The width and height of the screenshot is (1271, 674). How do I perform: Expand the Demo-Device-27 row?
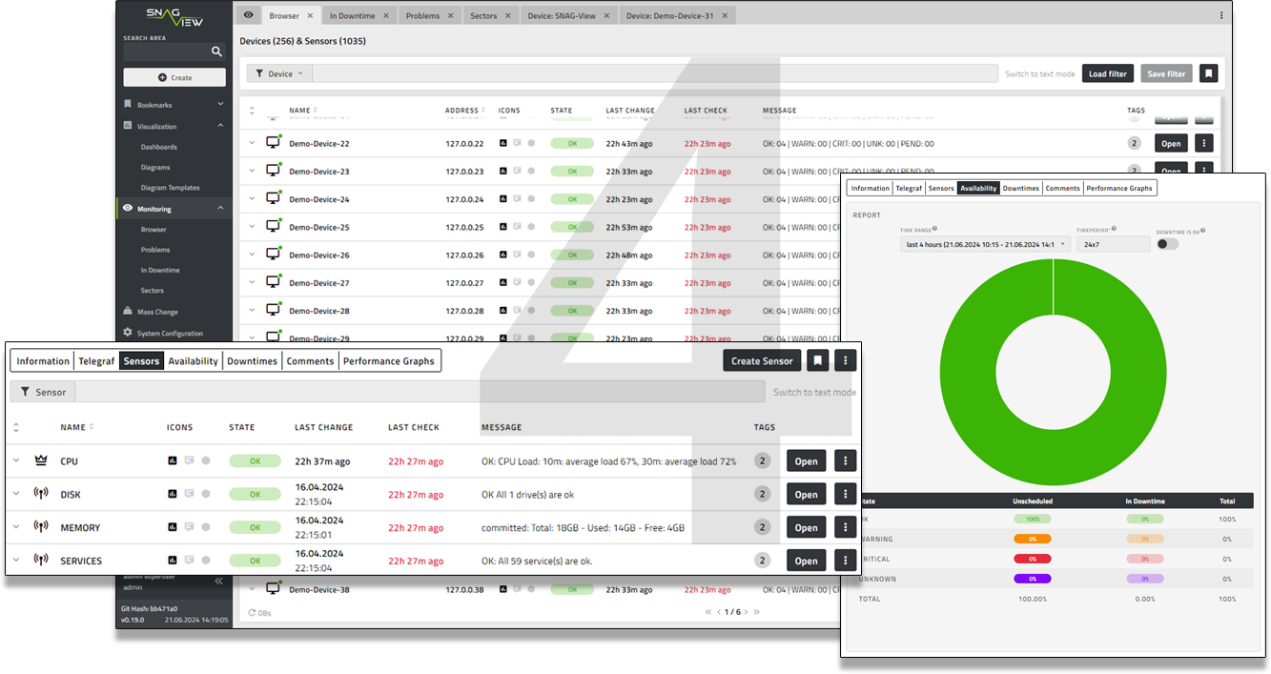pos(253,282)
